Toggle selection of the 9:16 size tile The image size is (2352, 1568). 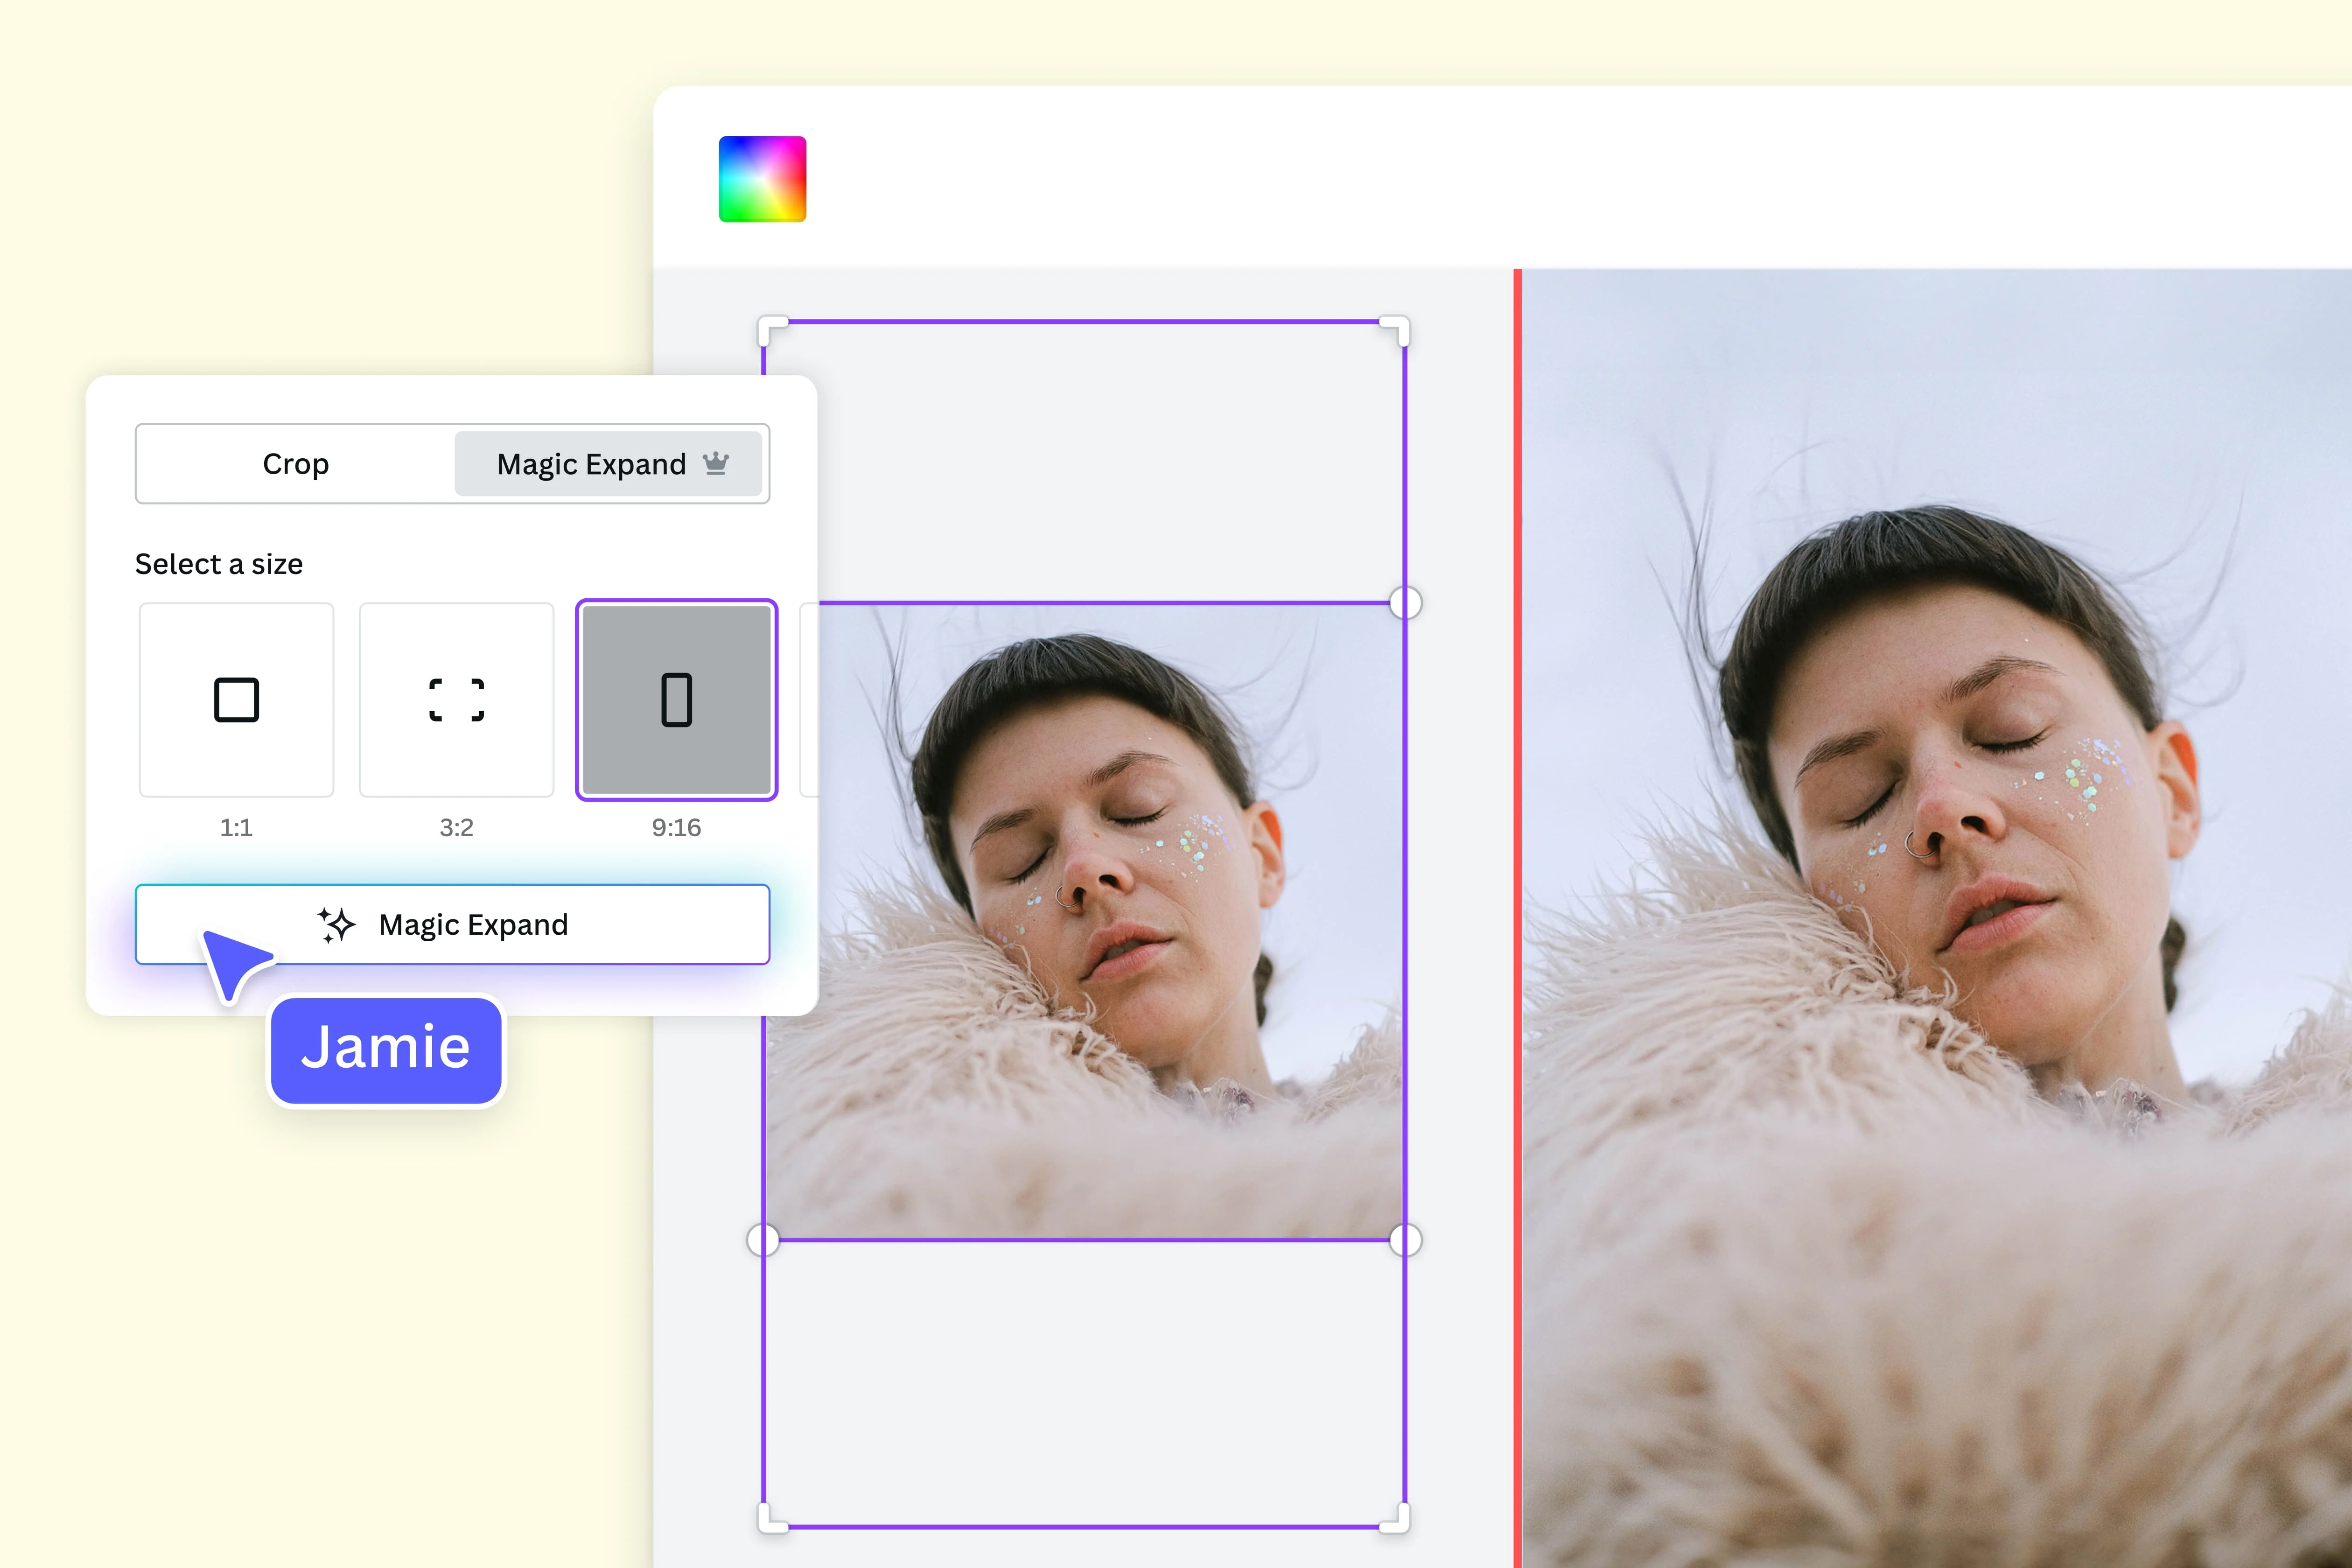676,700
